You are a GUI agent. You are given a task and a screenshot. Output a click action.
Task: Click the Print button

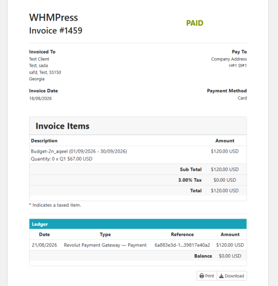tap(207, 276)
